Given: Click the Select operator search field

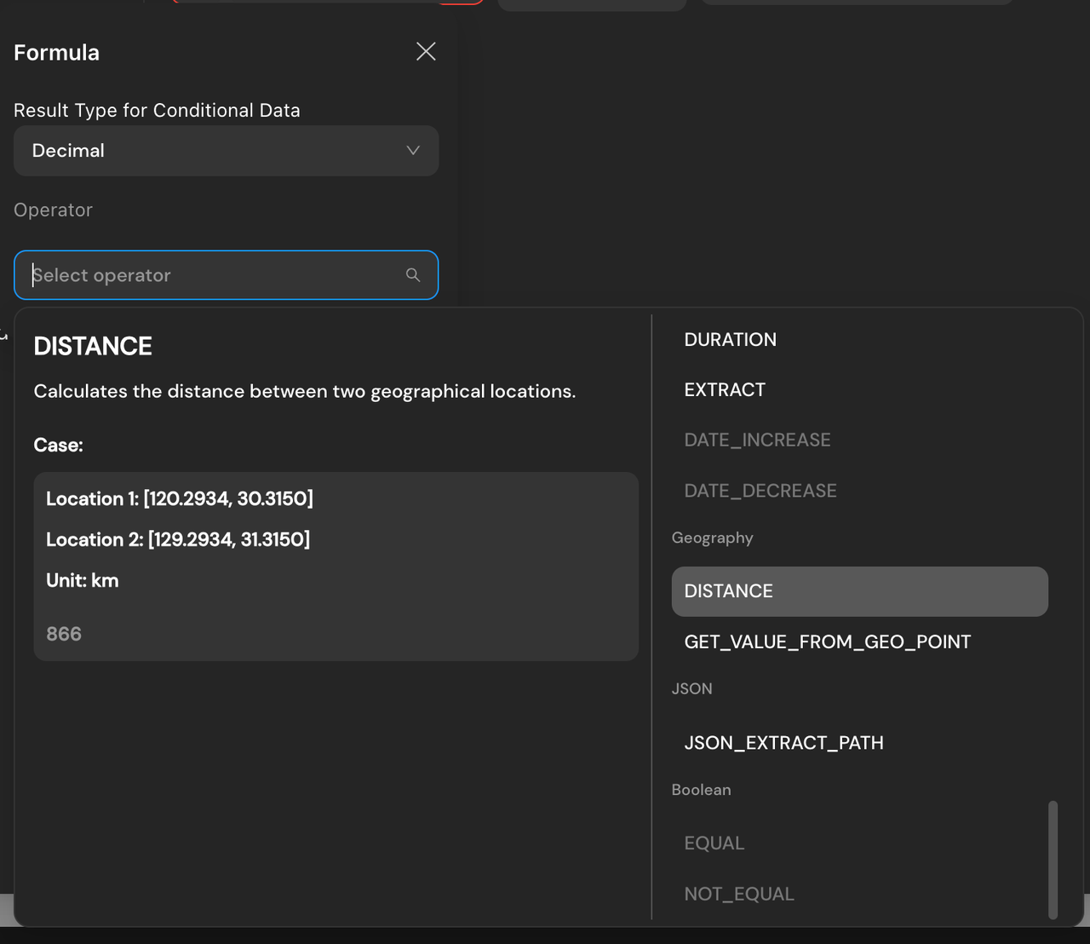Looking at the screenshot, I should (226, 275).
